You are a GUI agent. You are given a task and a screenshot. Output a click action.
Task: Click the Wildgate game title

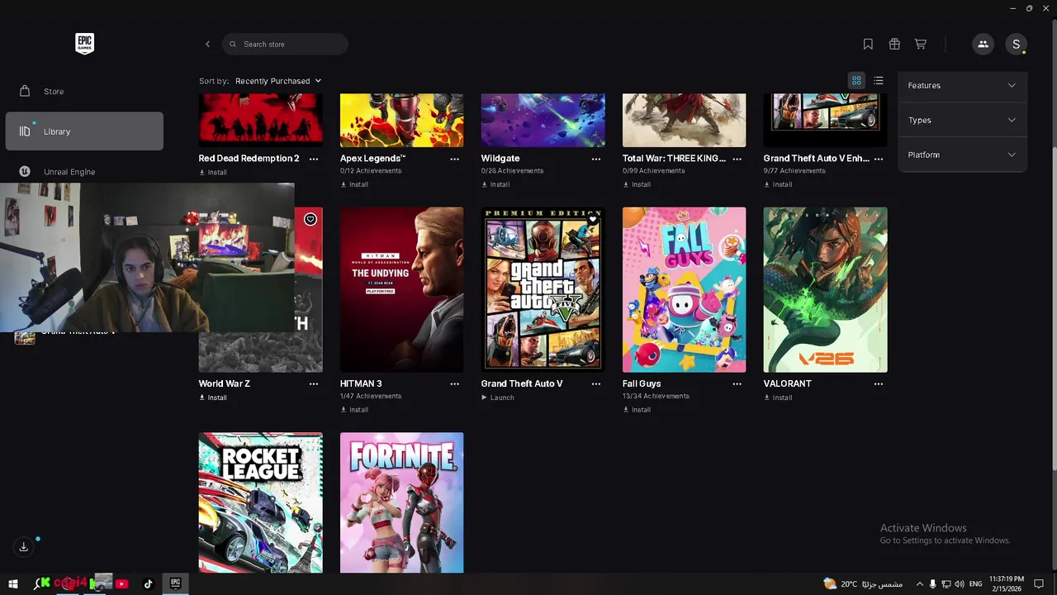tap(500, 159)
